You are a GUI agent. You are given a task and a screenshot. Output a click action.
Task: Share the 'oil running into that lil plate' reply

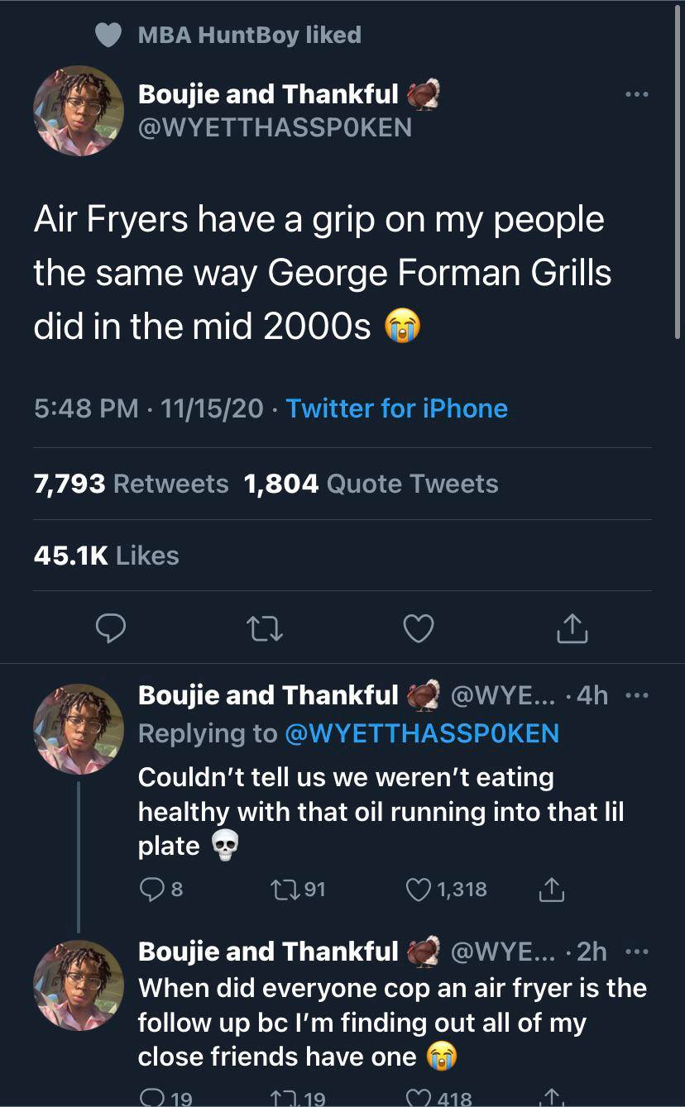tap(551, 889)
